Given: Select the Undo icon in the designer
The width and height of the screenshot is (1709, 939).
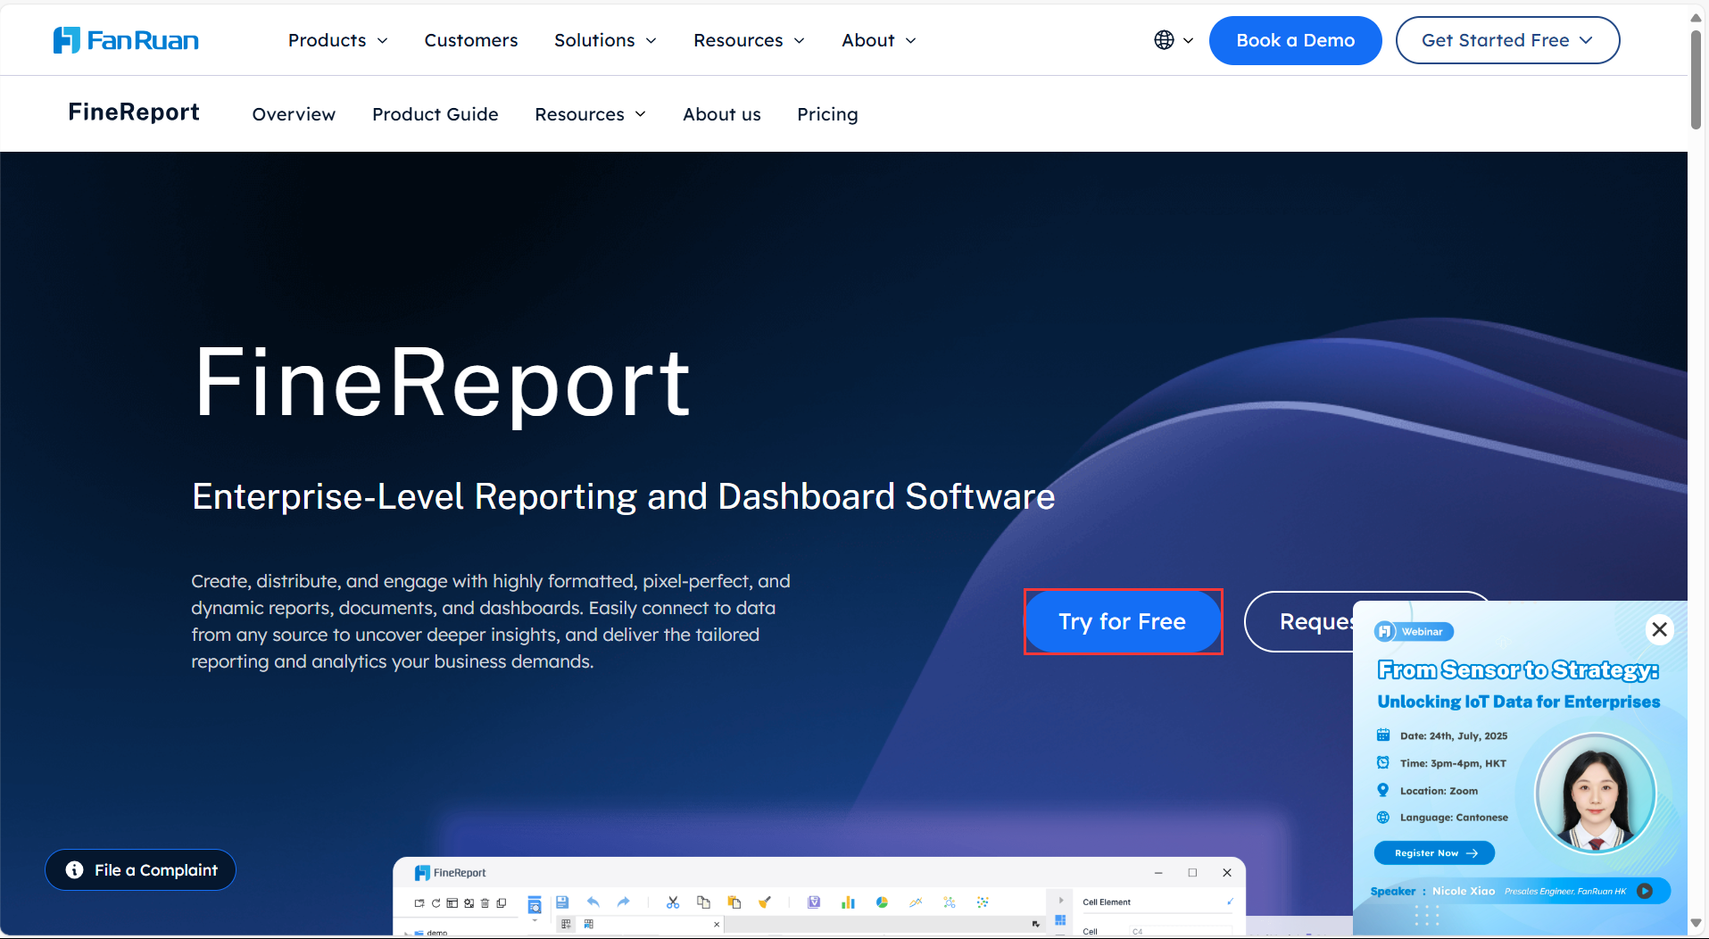Looking at the screenshot, I should (593, 902).
